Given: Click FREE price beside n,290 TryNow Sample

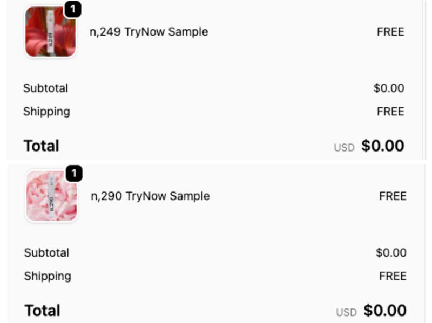Looking at the screenshot, I should (x=393, y=196).
